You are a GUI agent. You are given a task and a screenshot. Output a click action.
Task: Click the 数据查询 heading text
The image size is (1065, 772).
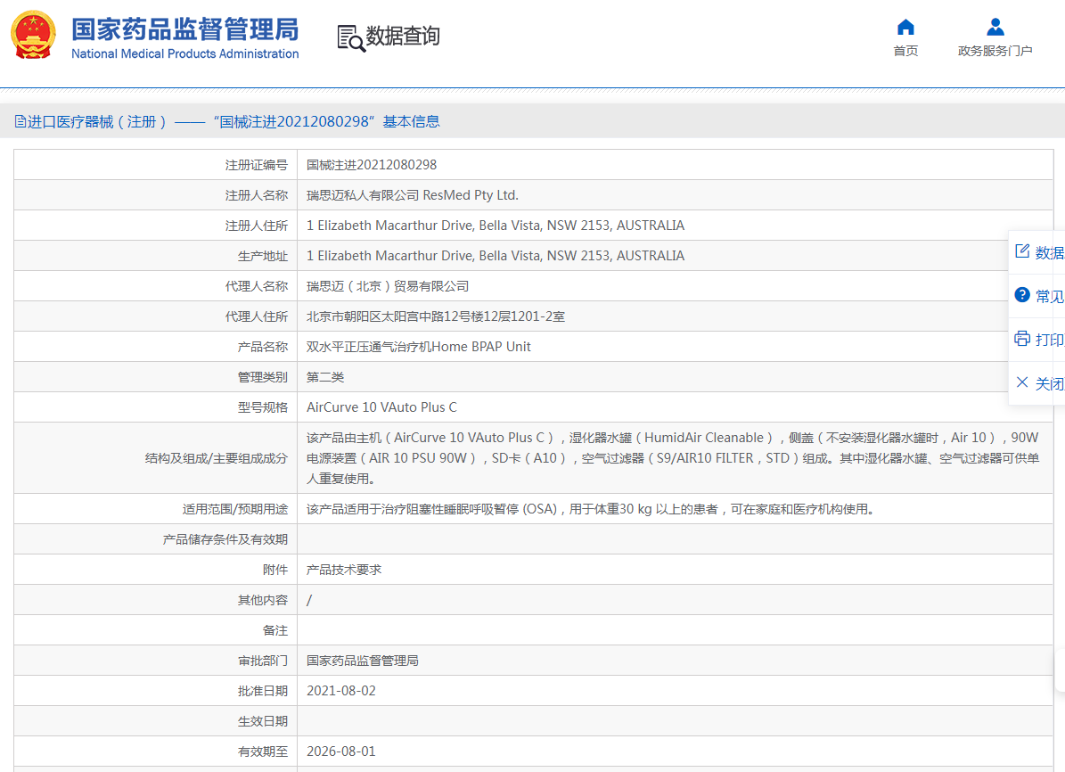(x=403, y=36)
